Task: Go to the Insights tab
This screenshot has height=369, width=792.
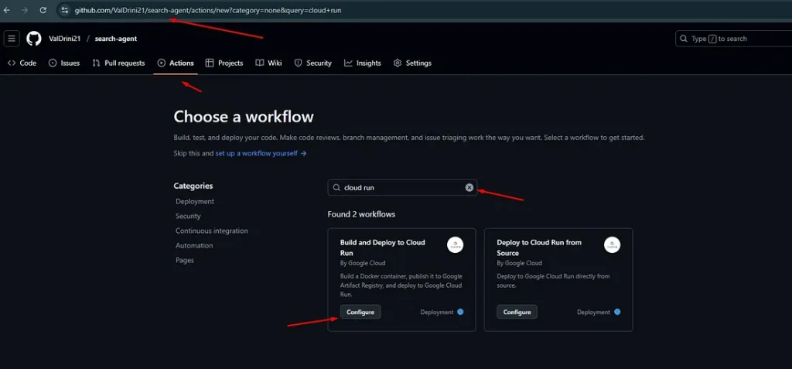Action: tap(363, 63)
